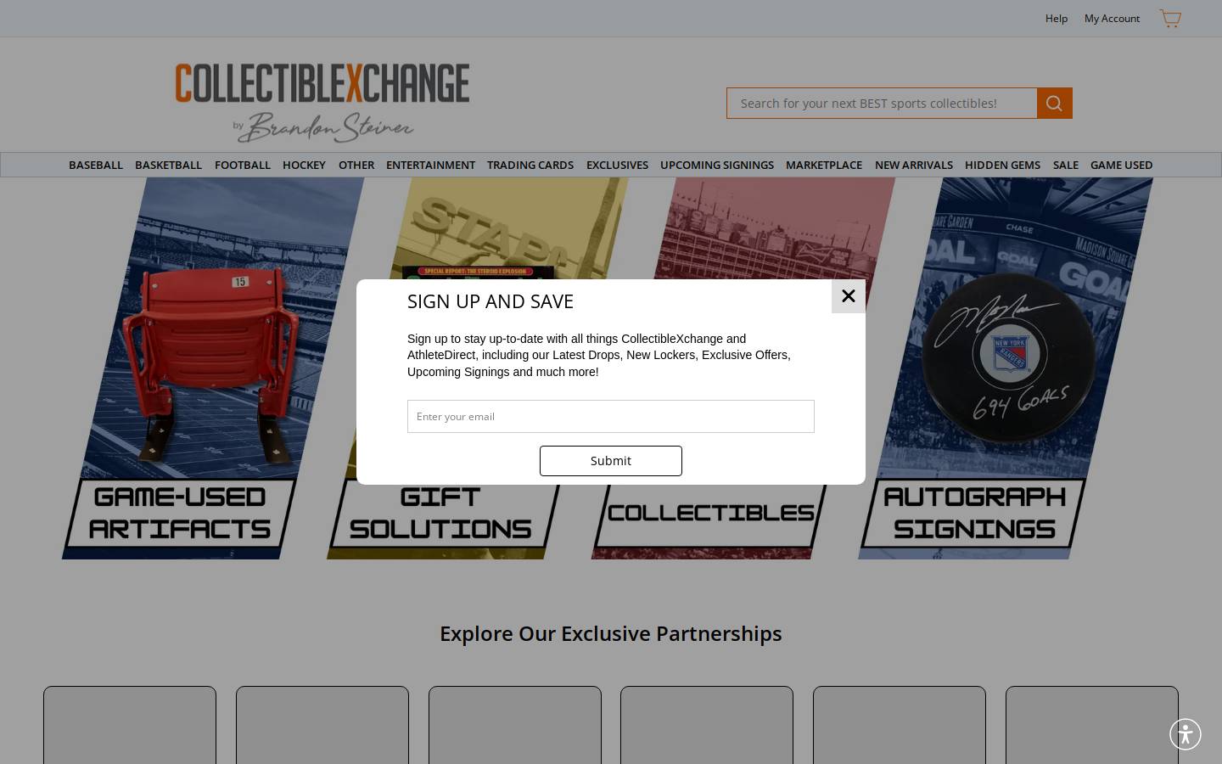Image resolution: width=1222 pixels, height=764 pixels.
Task: Open the Basketball menu
Action: (168, 165)
